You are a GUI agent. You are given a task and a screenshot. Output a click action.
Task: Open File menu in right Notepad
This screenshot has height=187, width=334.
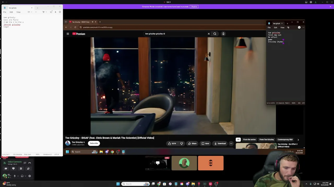click(269, 28)
